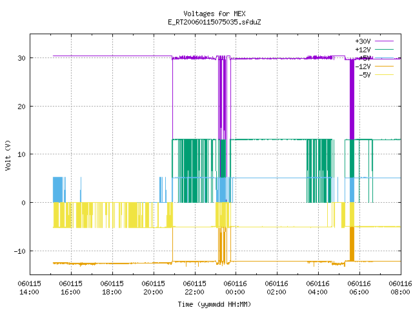Click the y-axis tick value 30
Image resolution: width=413 pixels, height=310 pixels.
[x=21, y=58]
